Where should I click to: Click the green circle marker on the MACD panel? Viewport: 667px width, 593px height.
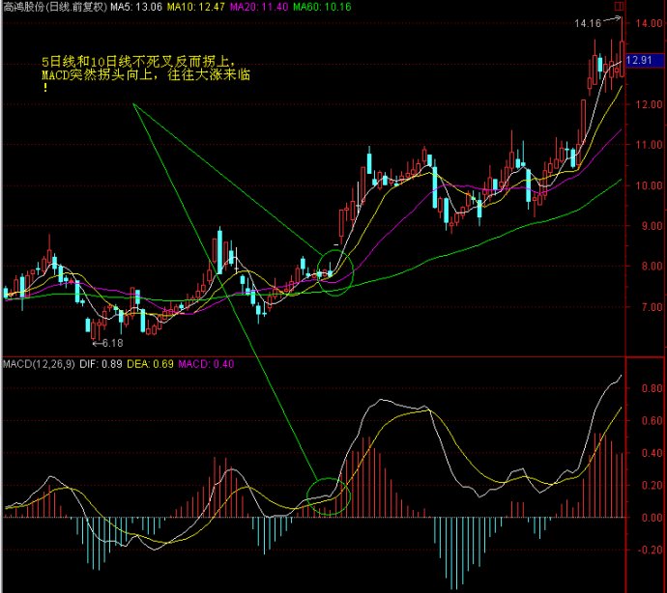(325, 496)
